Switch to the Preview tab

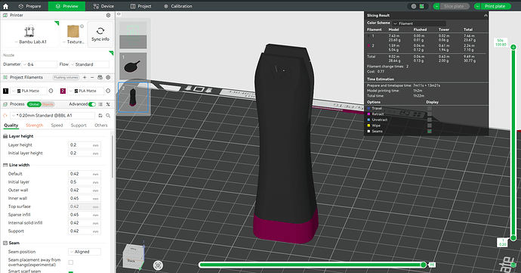pyautogui.click(x=66, y=6)
